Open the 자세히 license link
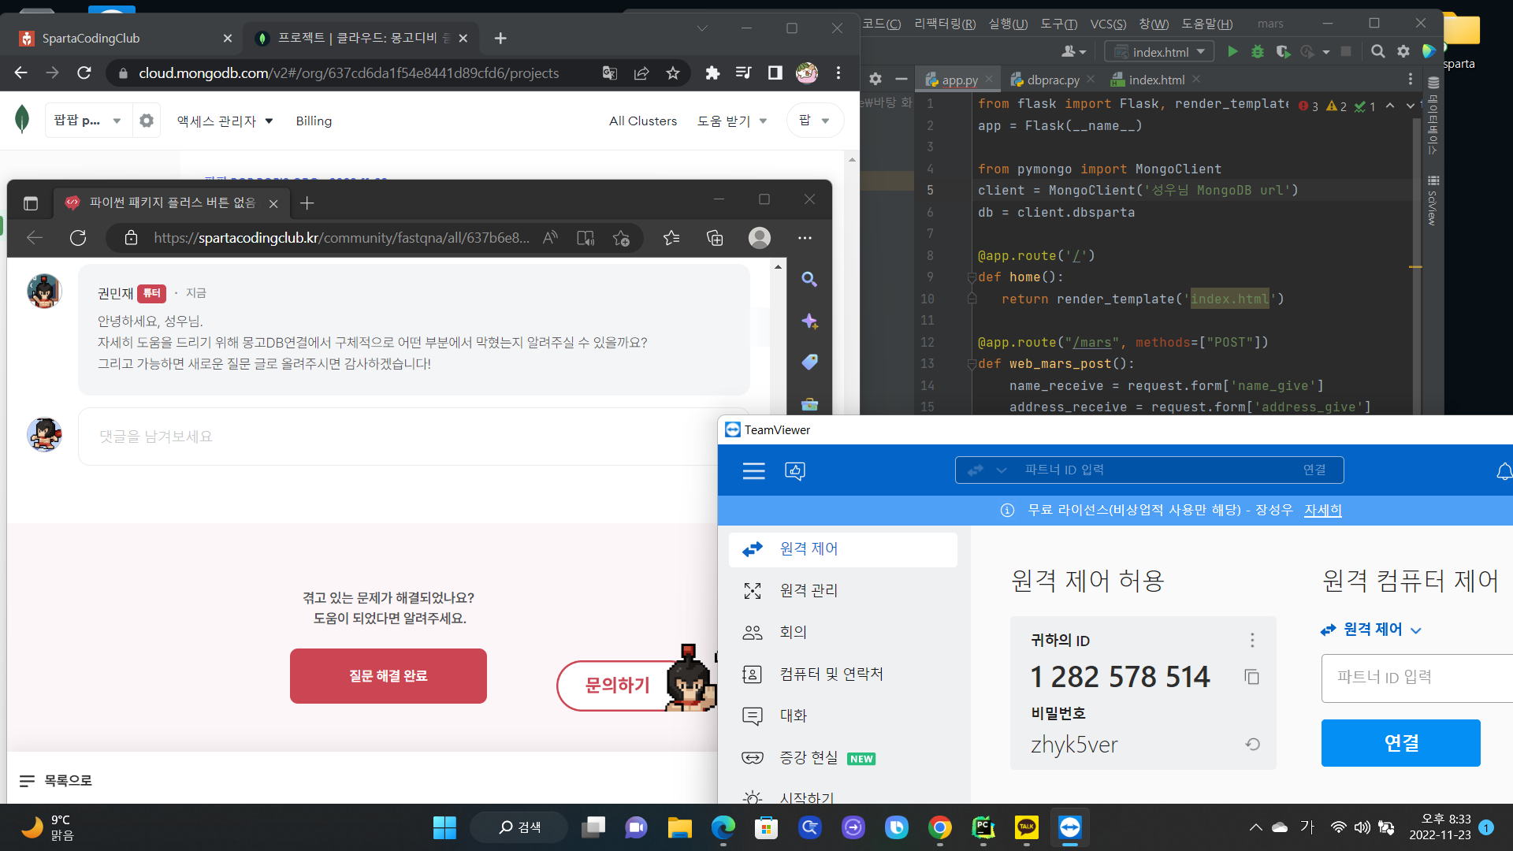The height and width of the screenshot is (851, 1513). click(x=1322, y=511)
